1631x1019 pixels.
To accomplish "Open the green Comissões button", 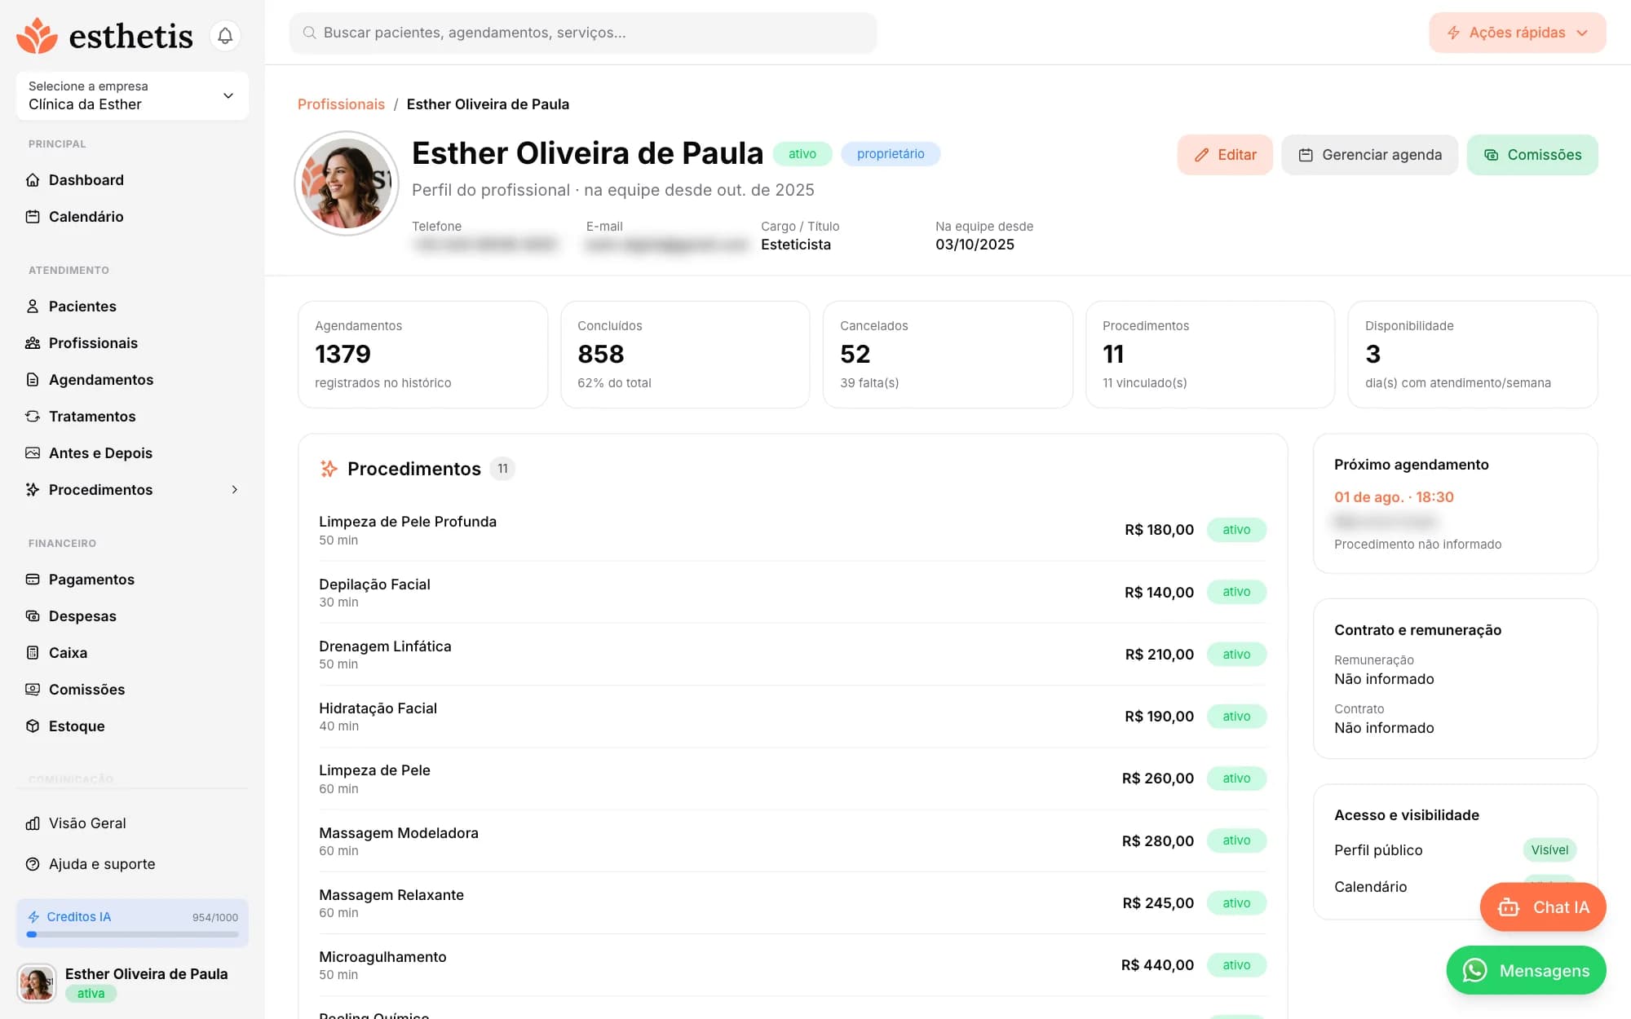I will pos(1532,155).
